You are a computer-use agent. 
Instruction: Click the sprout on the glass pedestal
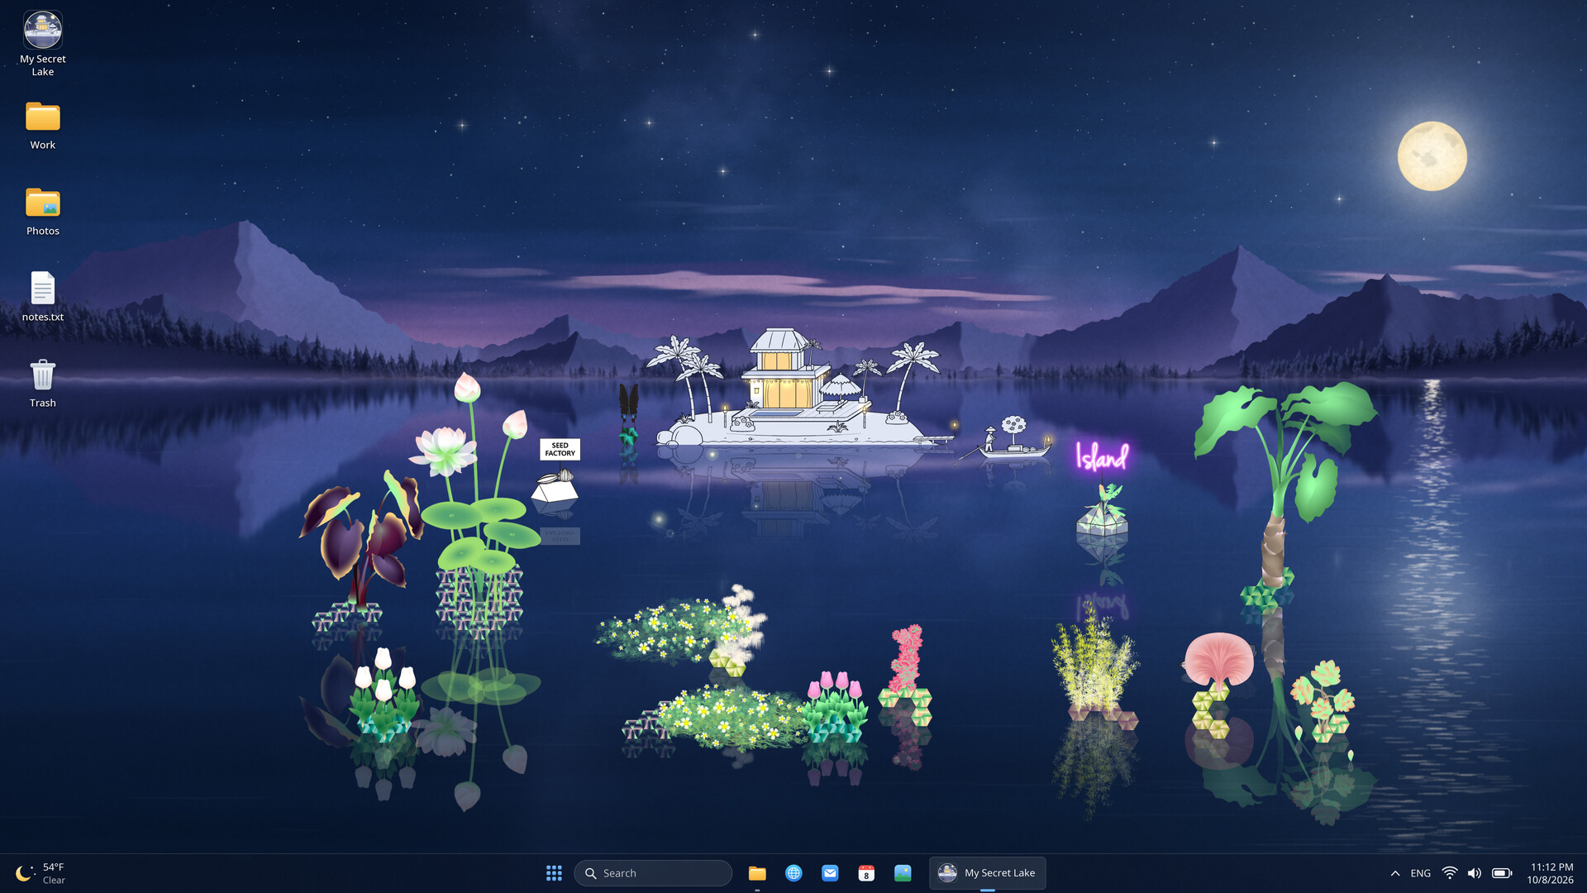click(1103, 509)
